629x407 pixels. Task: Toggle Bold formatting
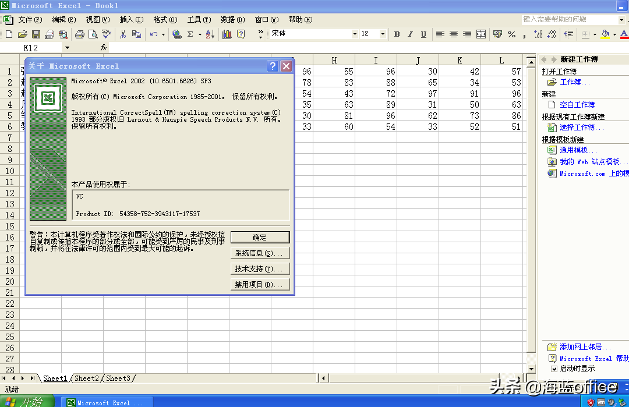click(x=397, y=34)
